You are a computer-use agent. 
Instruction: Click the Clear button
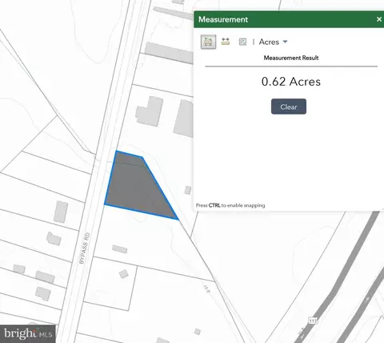(289, 107)
